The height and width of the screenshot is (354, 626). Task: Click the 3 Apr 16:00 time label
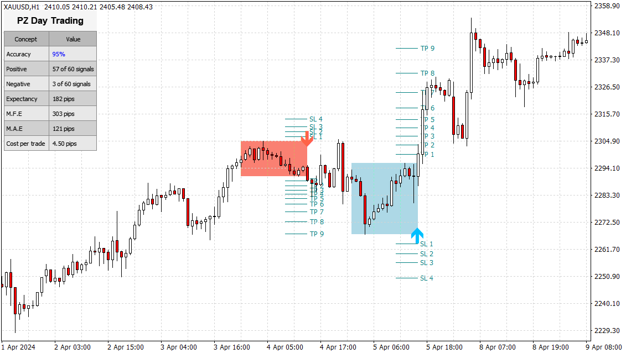pyautogui.click(x=231, y=347)
